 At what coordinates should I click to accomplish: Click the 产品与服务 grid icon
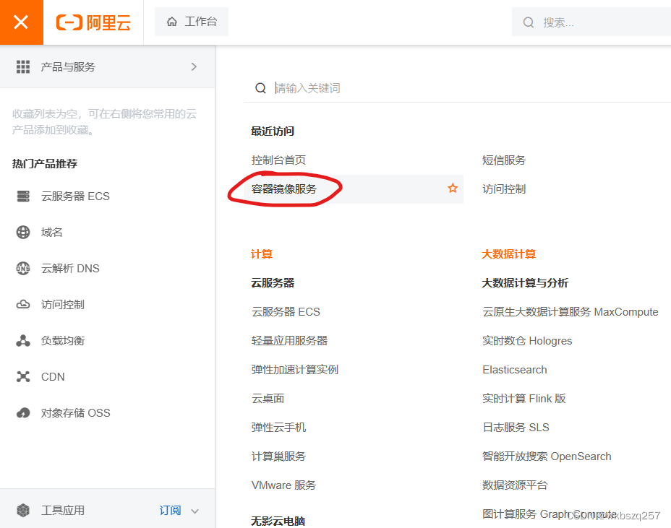click(x=23, y=66)
